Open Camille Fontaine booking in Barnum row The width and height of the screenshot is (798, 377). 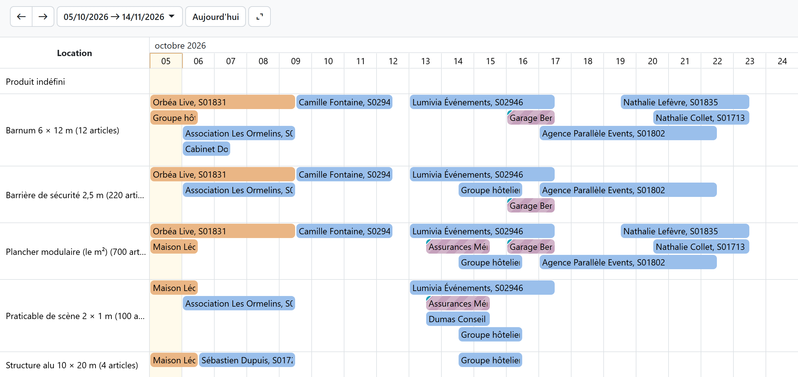pyautogui.click(x=344, y=102)
